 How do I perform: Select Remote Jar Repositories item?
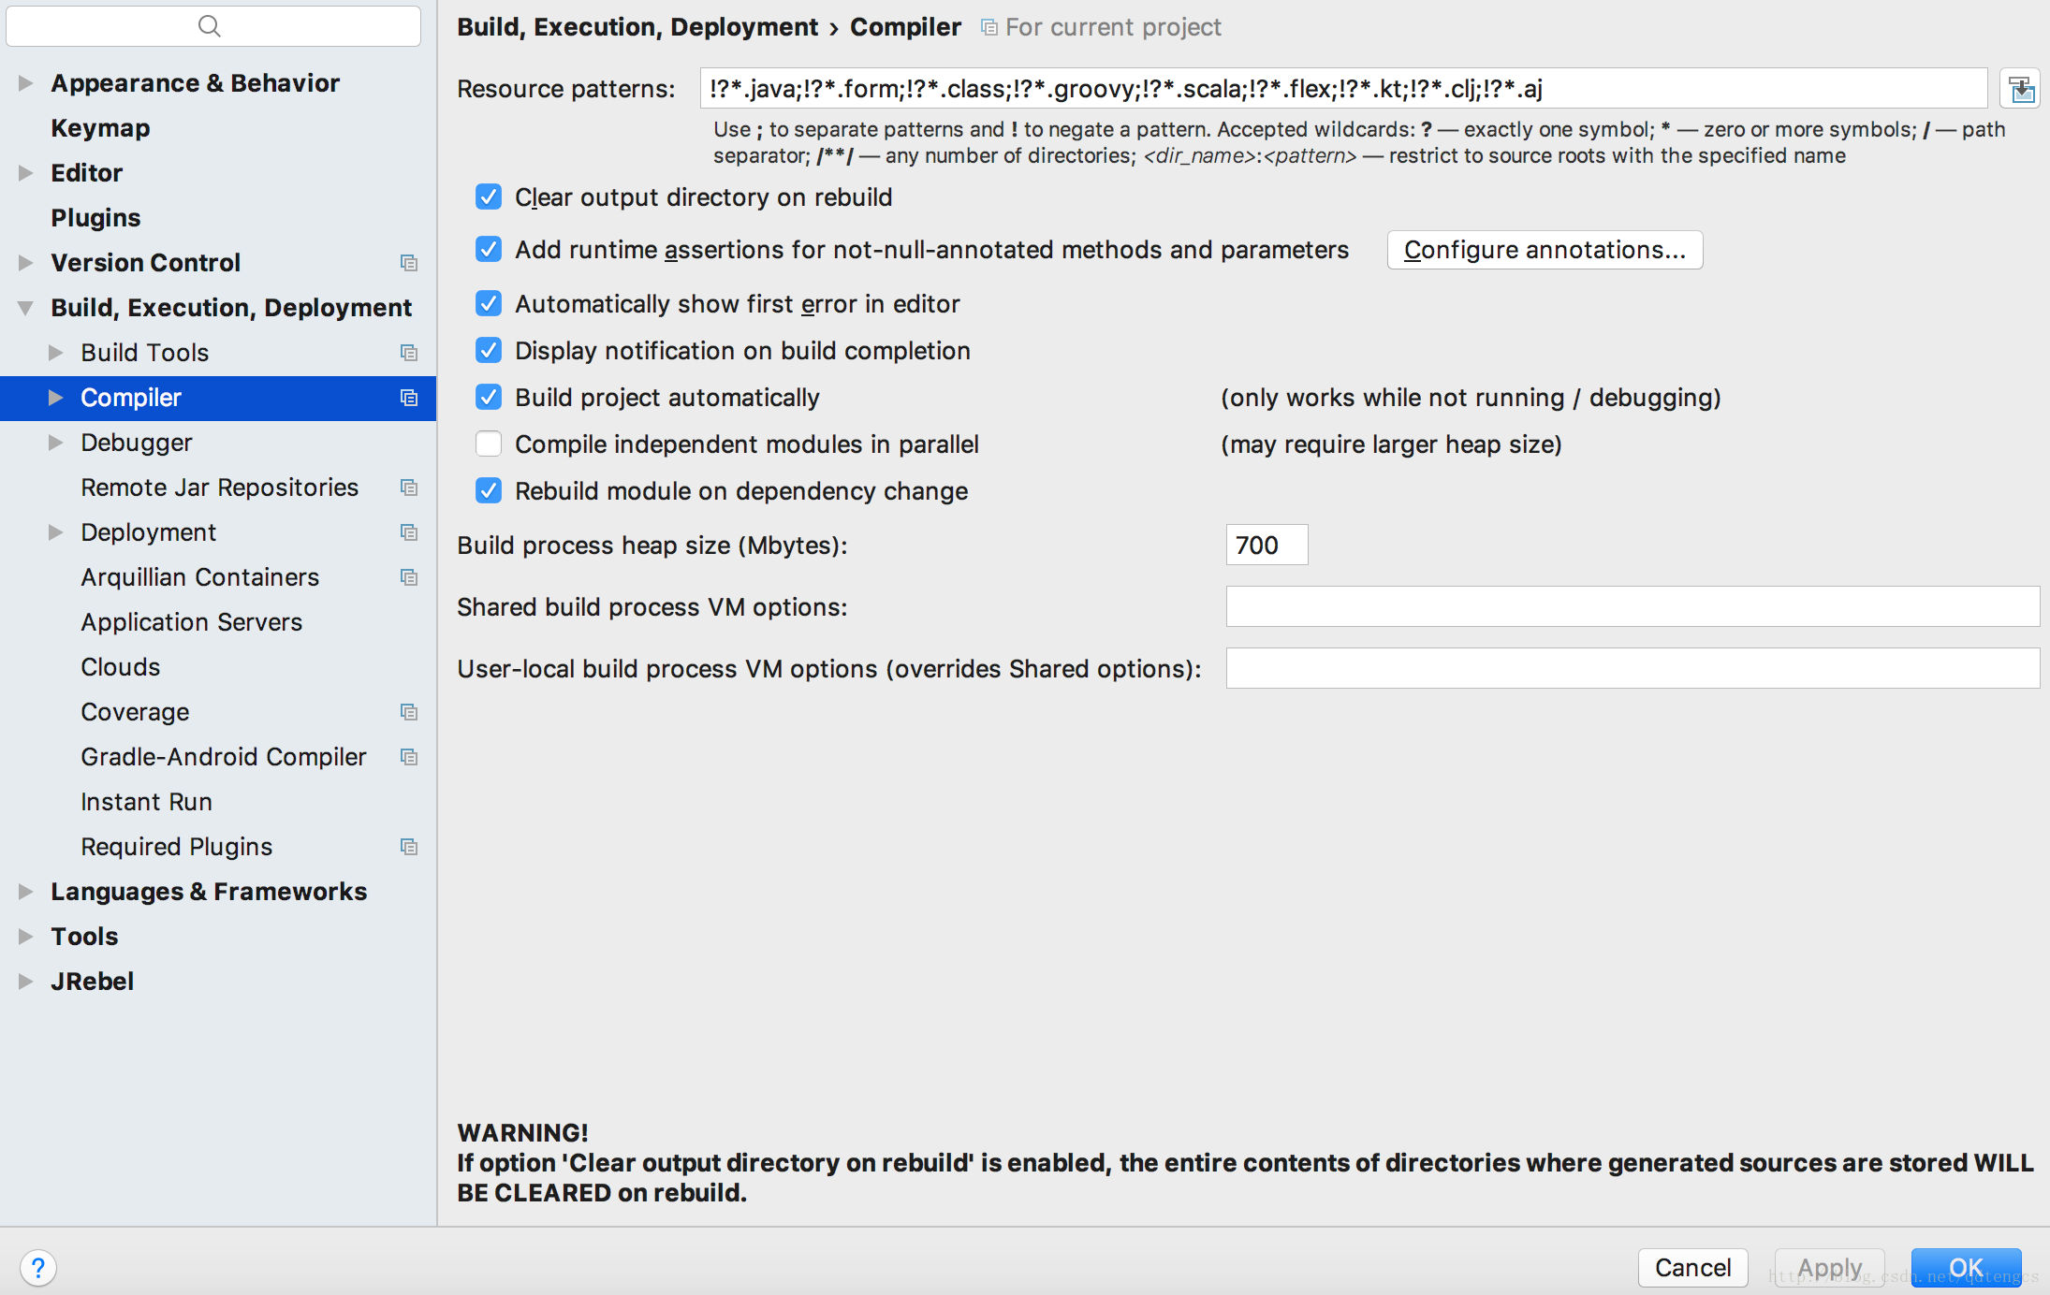218,487
